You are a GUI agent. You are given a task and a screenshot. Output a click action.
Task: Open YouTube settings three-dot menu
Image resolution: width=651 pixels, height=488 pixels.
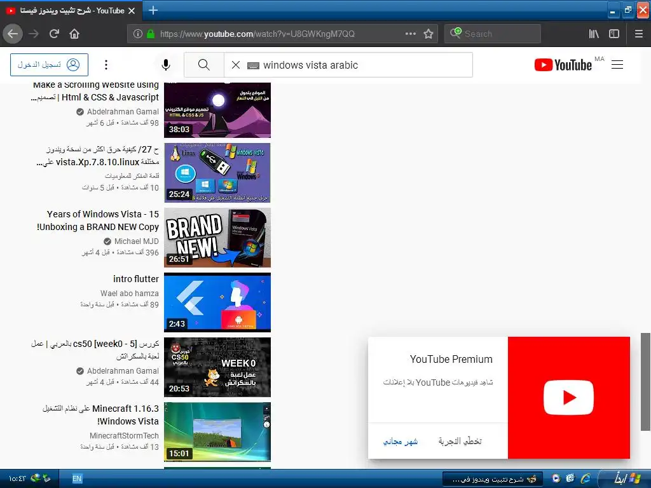click(x=106, y=65)
